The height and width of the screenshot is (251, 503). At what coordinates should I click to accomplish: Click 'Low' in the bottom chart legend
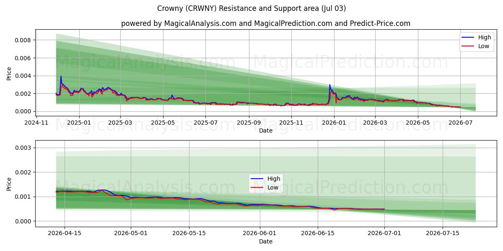pos(273,187)
